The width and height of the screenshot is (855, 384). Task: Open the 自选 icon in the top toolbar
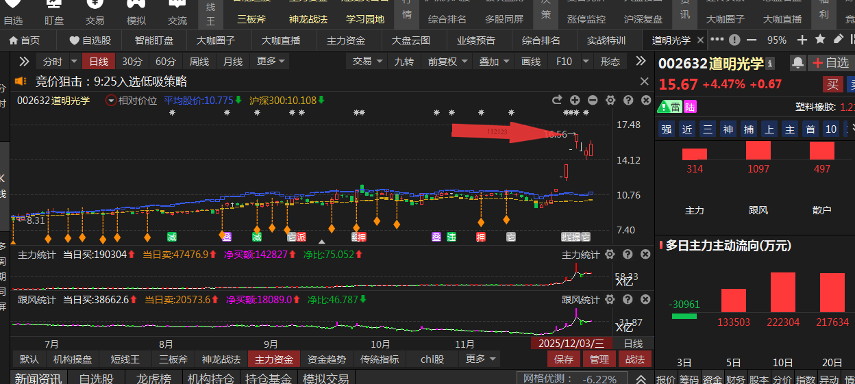click(13, 14)
